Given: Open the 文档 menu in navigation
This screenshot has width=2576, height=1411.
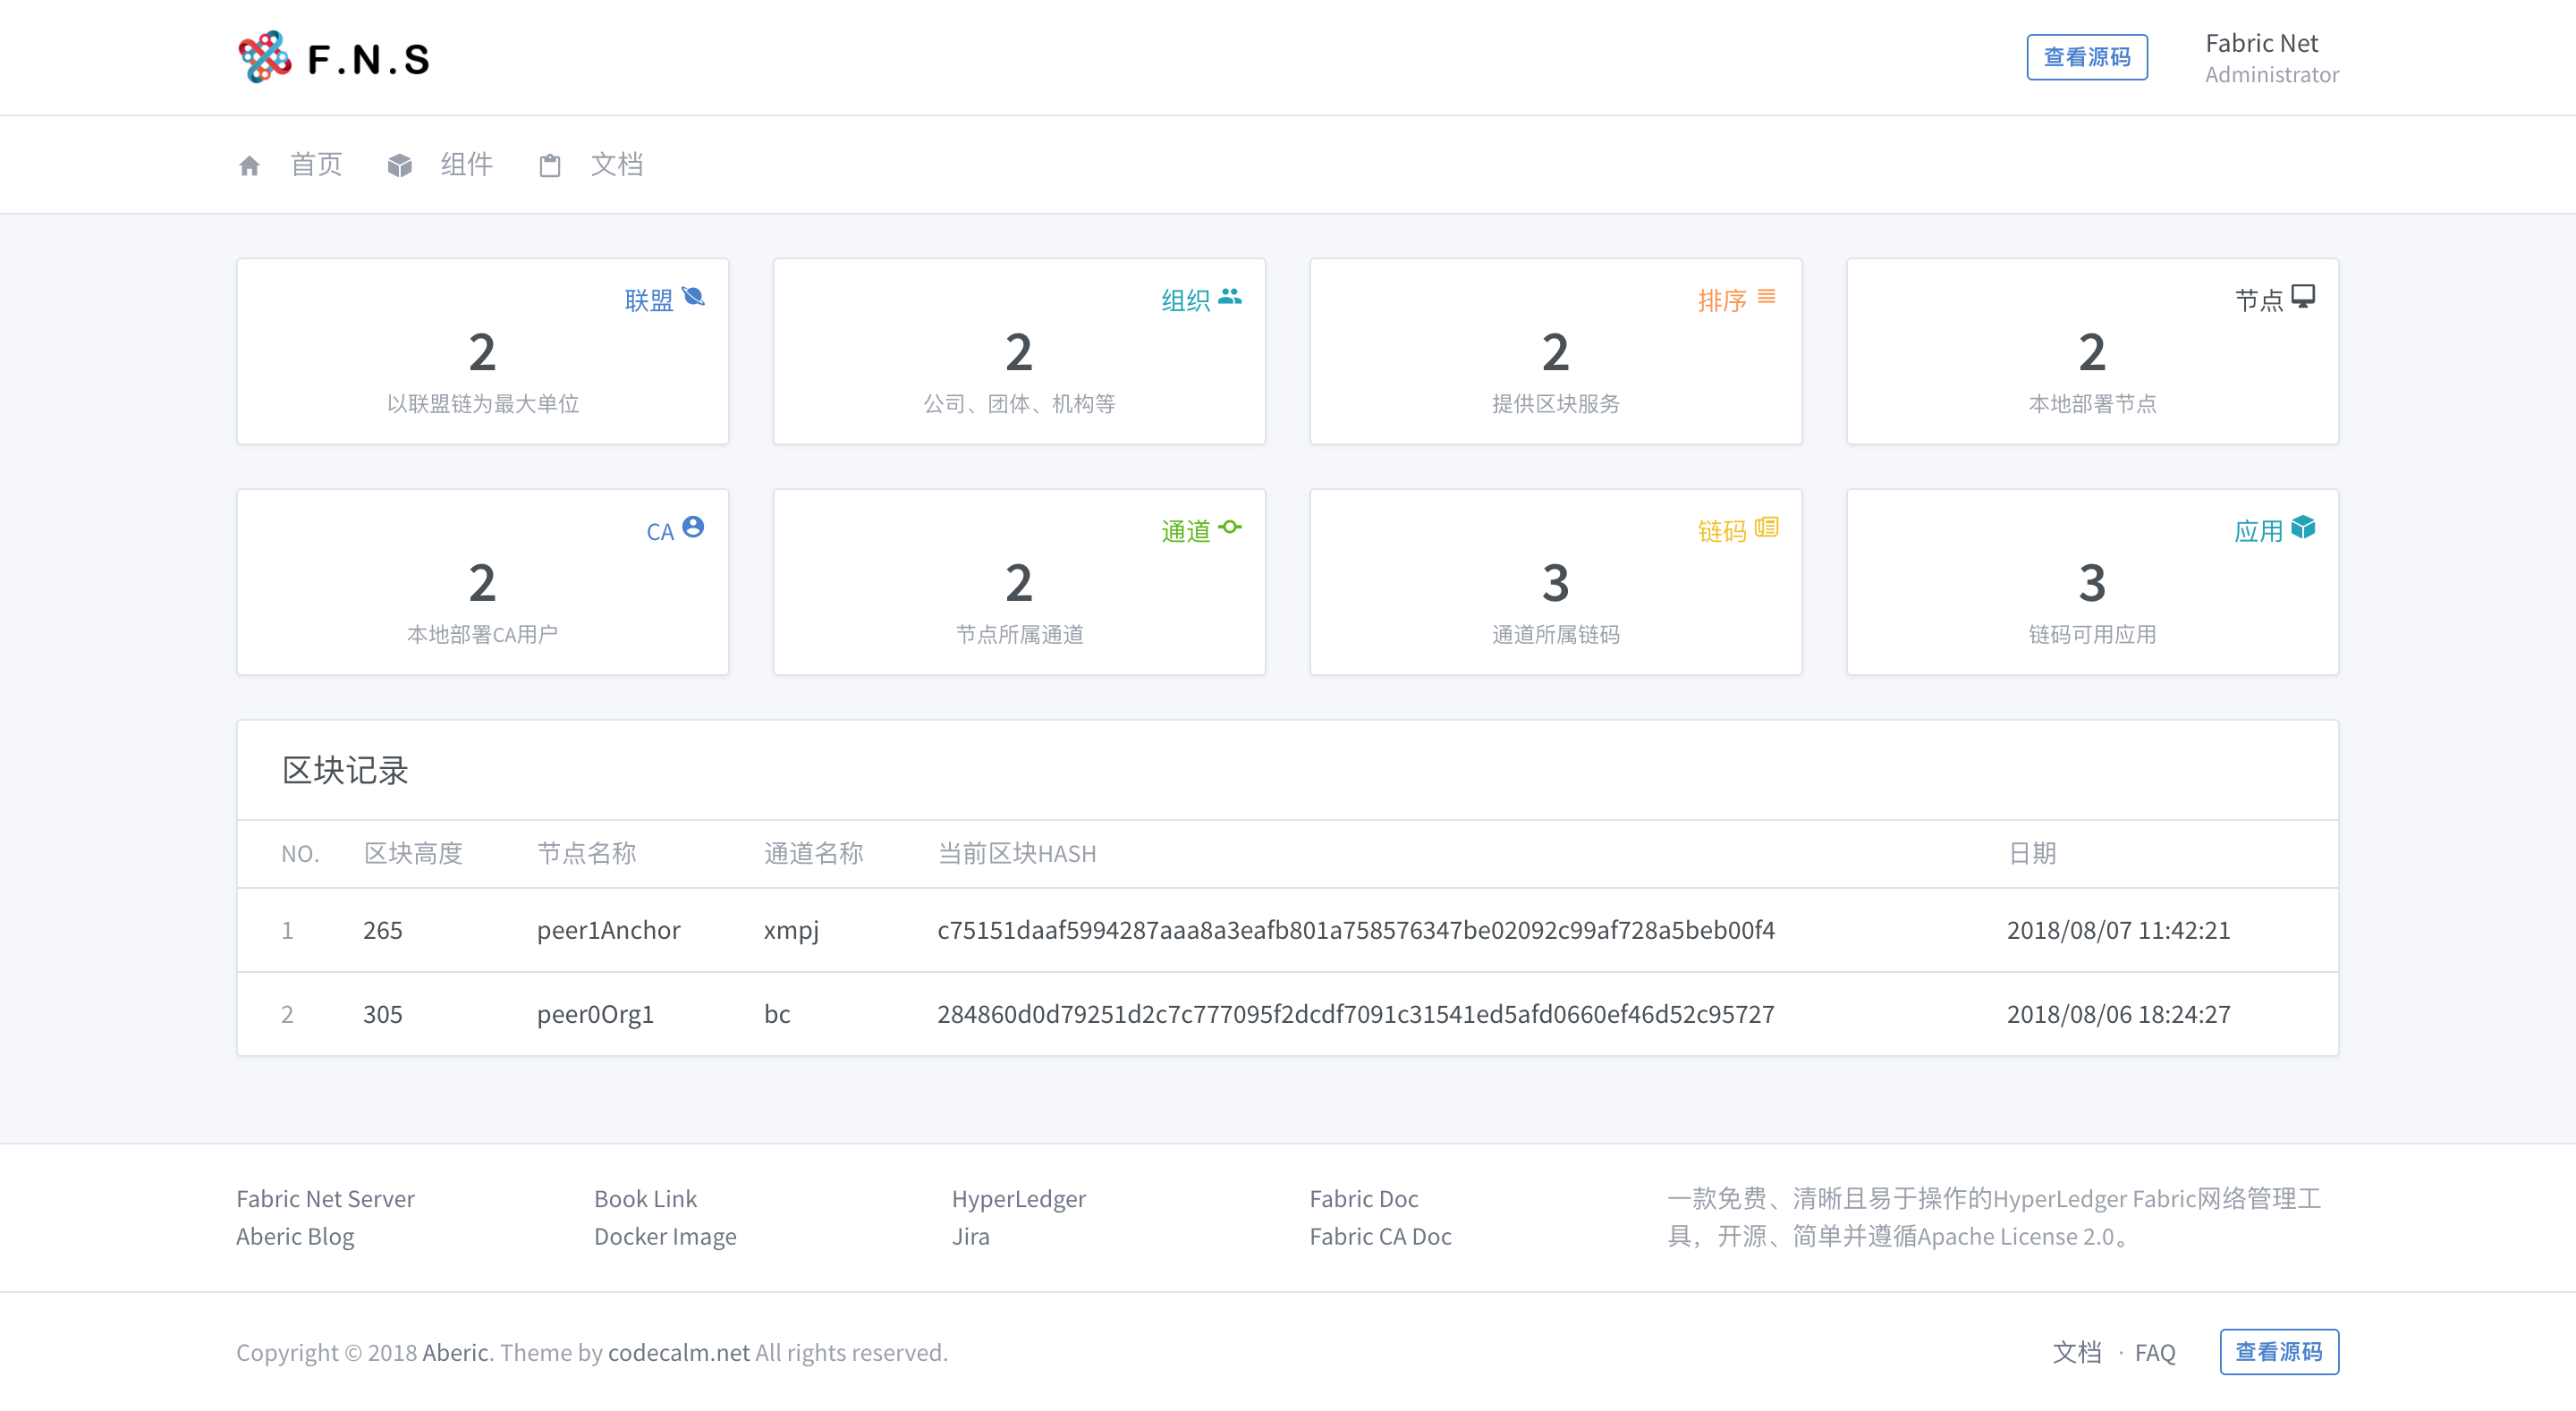Looking at the screenshot, I should pyautogui.click(x=616, y=165).
